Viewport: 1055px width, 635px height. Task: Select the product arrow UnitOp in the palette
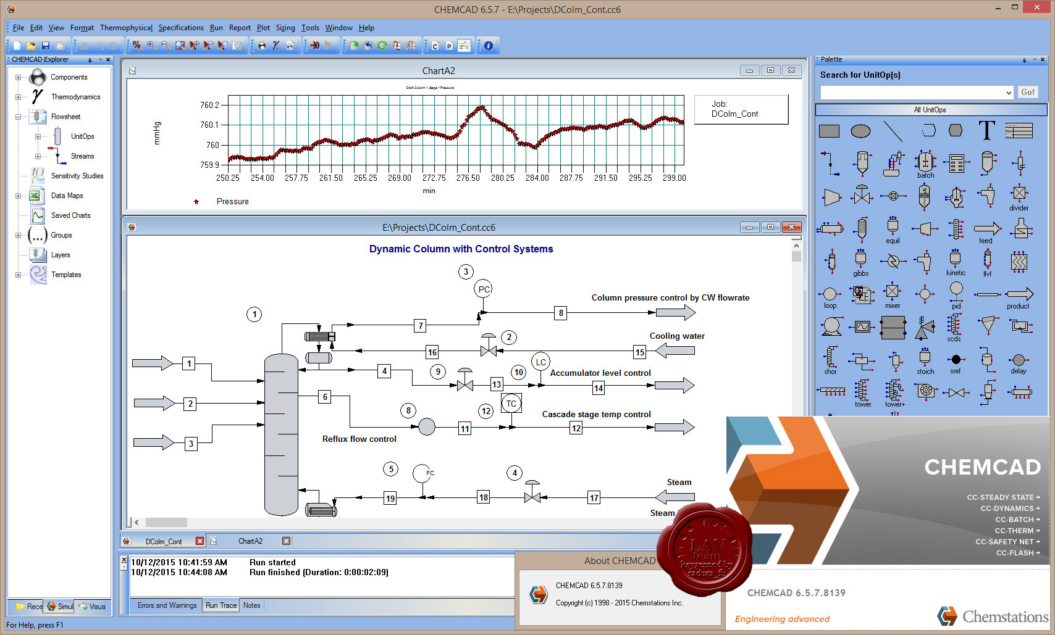1019,297
